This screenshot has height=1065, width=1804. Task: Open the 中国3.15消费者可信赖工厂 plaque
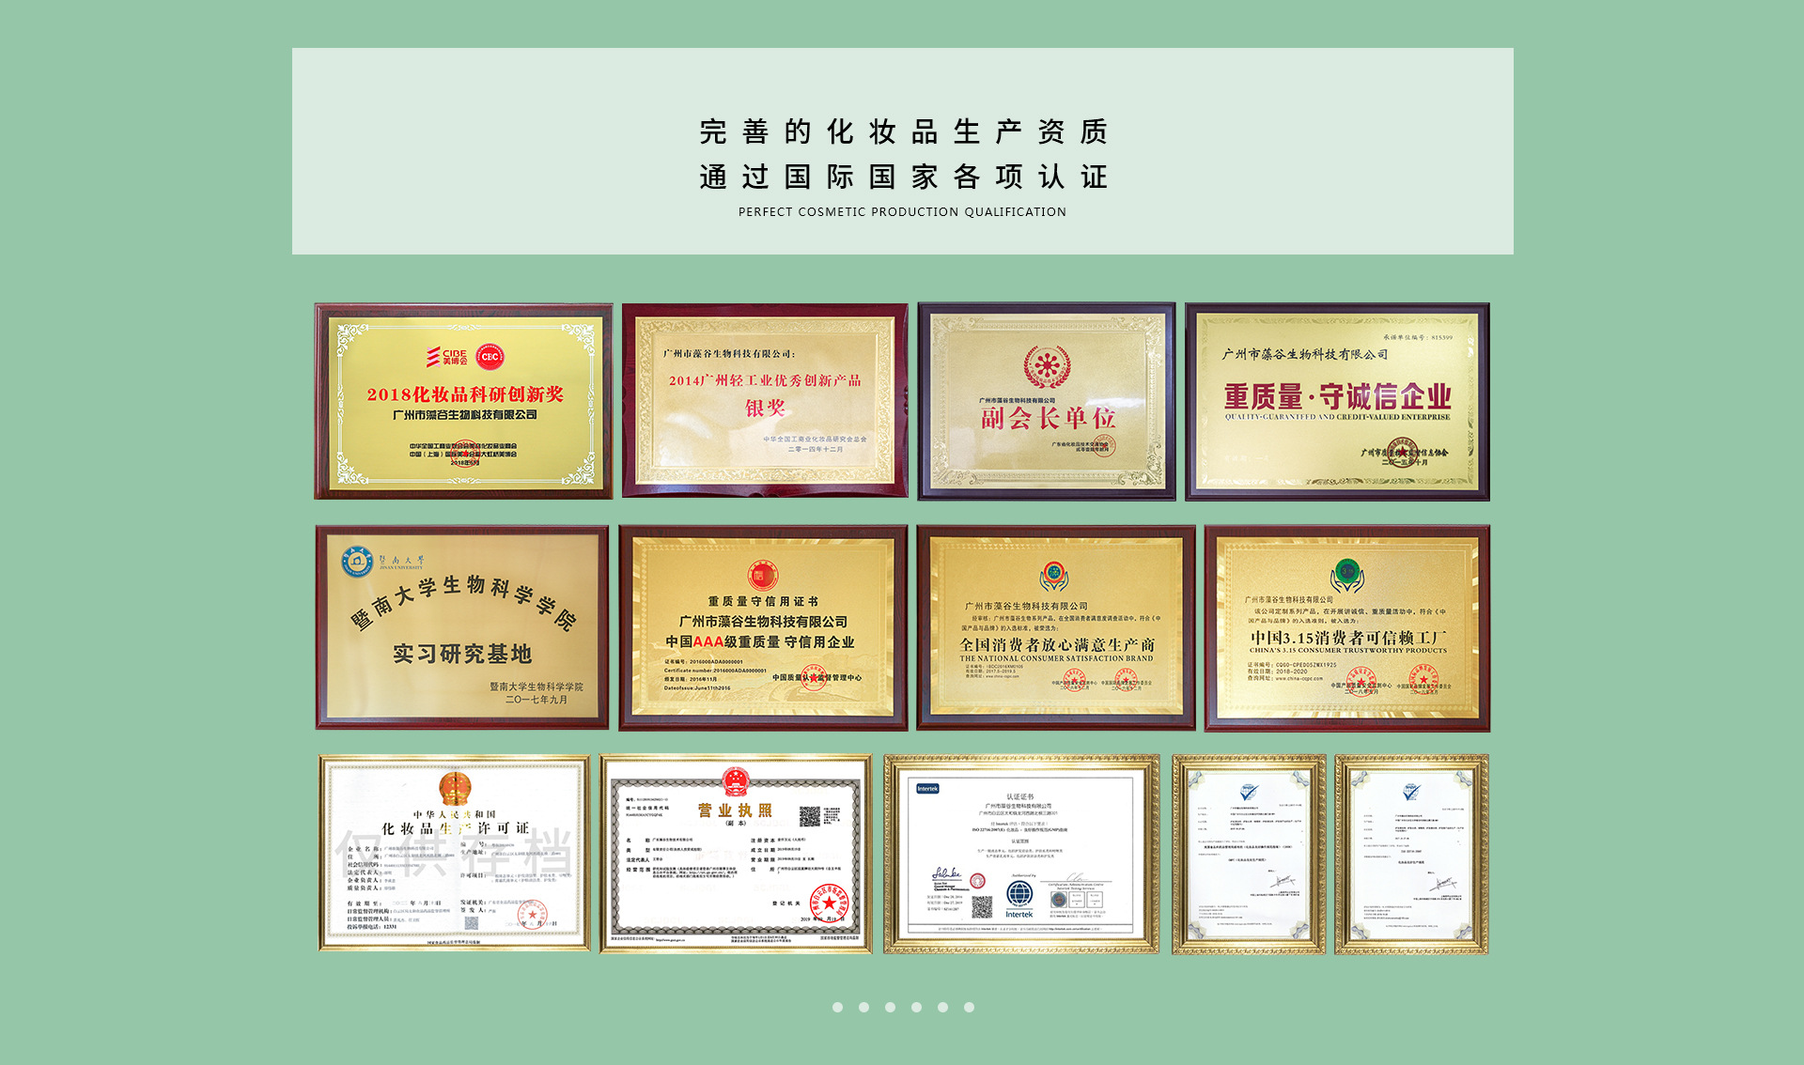(1346, 627)
